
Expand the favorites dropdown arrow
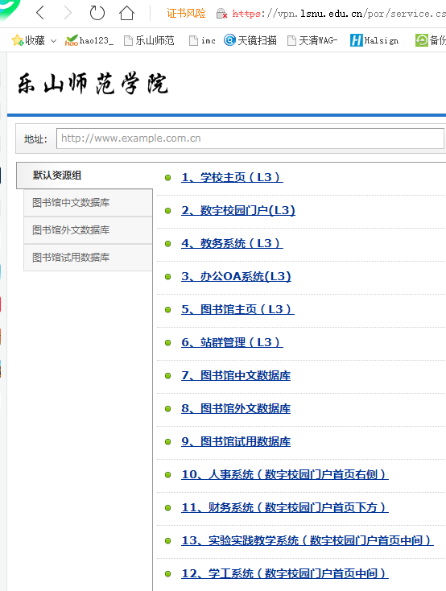(x=53, y=41)
